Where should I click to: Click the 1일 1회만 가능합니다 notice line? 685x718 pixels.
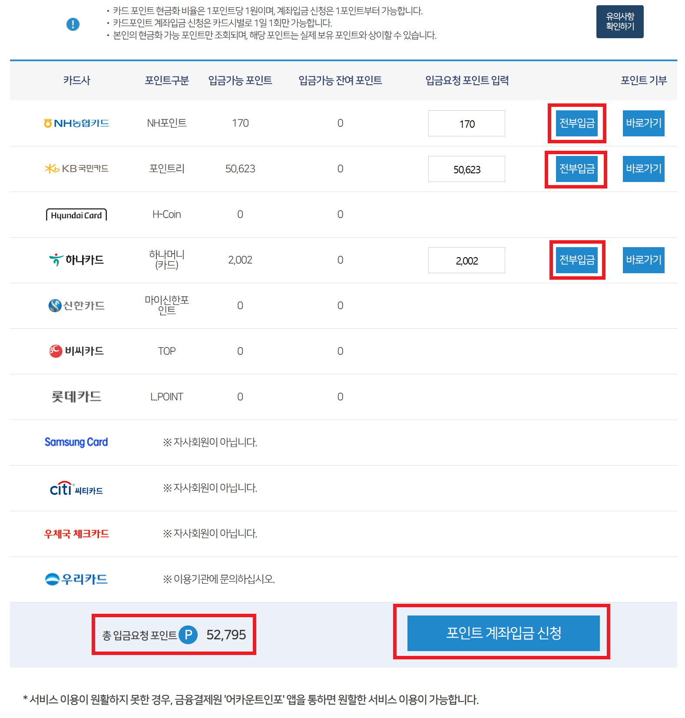[x=222, y=23]
